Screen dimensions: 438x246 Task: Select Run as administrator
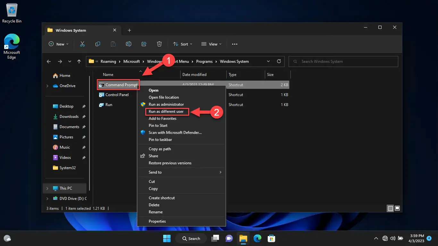tap(181, 104)
